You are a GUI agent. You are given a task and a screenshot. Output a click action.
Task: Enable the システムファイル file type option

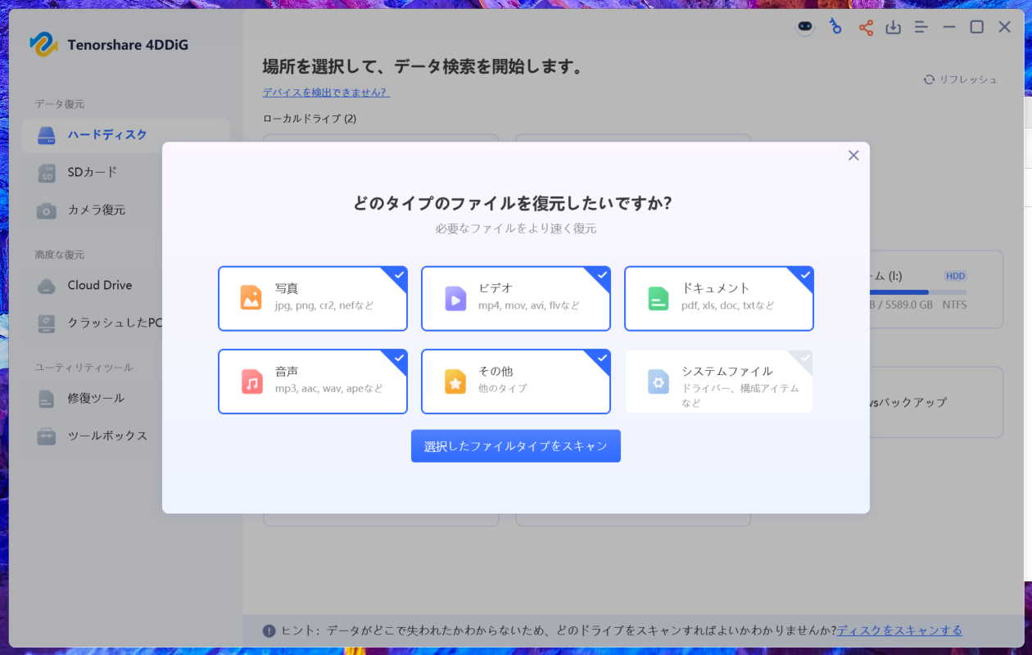click(x=718, y=382)
